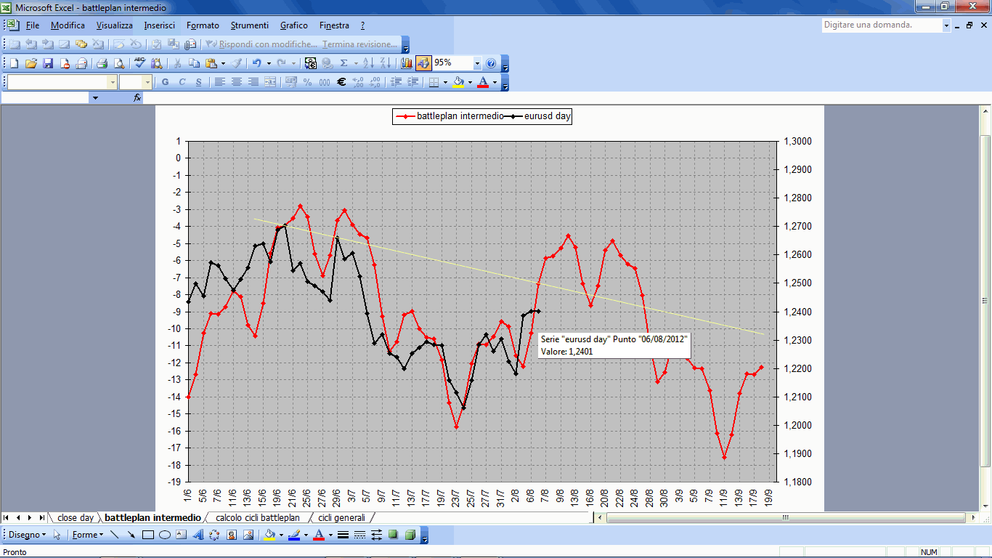Viewport: 992px width, 558px height.
Task: Click the euro conversion icon on standard toolbar
Action: coord(311,63)
